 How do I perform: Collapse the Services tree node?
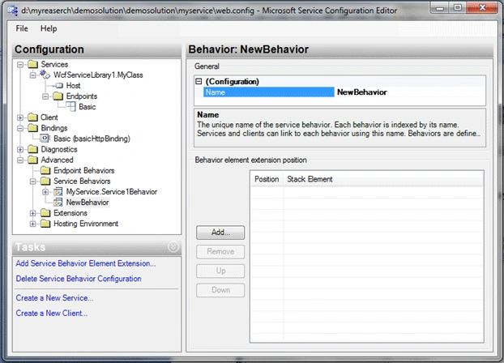20,65
